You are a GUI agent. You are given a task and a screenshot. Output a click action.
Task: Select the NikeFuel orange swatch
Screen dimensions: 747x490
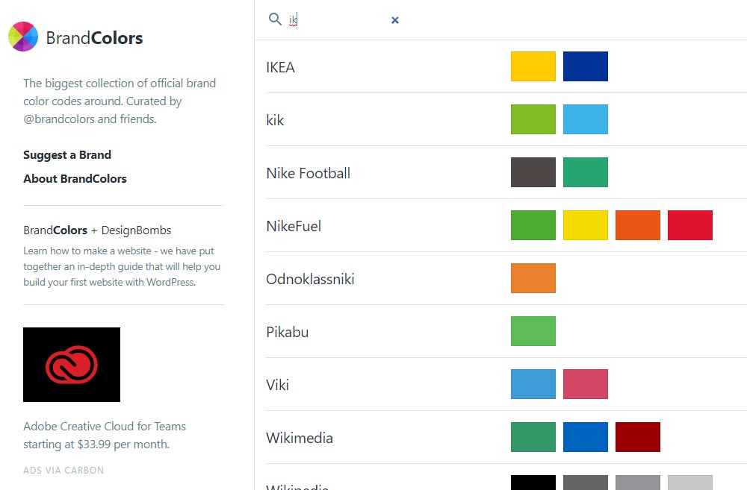click(638, 225)
